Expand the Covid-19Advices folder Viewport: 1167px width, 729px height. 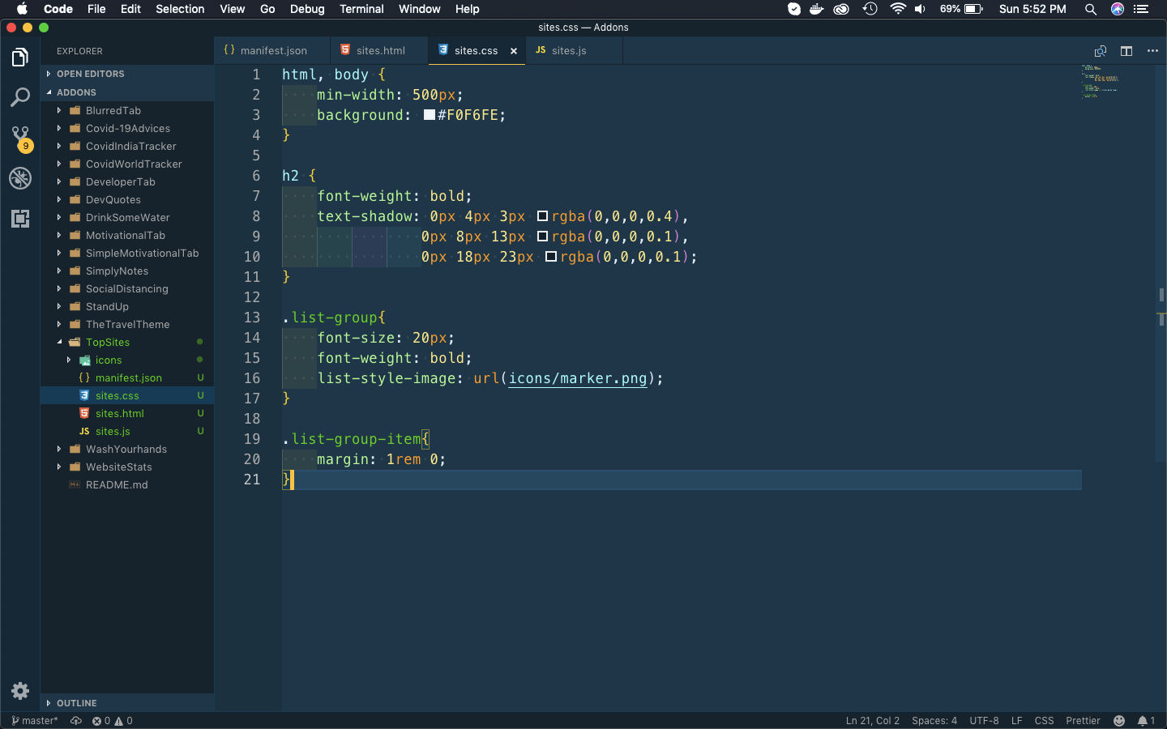coord(127,128)
